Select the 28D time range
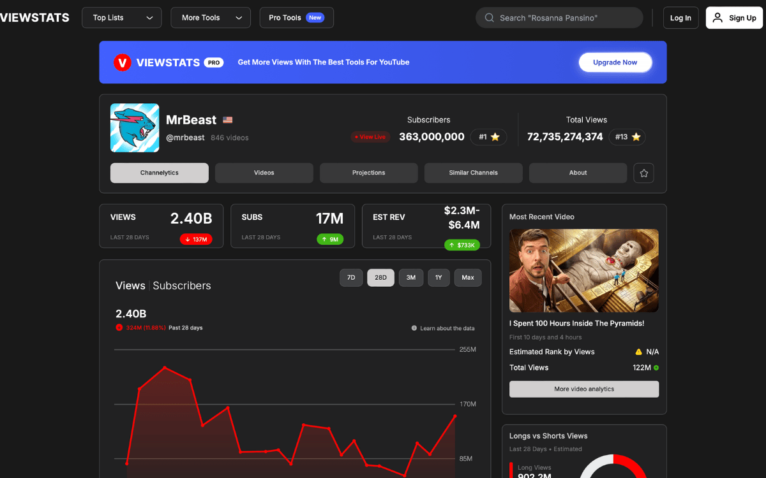 (380, 278)
